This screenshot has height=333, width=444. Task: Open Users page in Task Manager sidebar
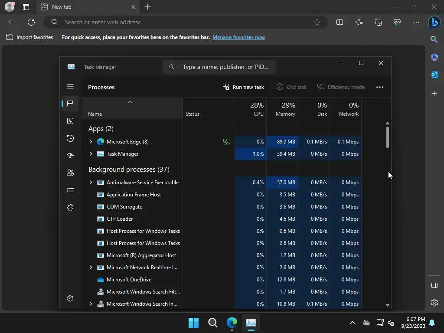(70, 173)
